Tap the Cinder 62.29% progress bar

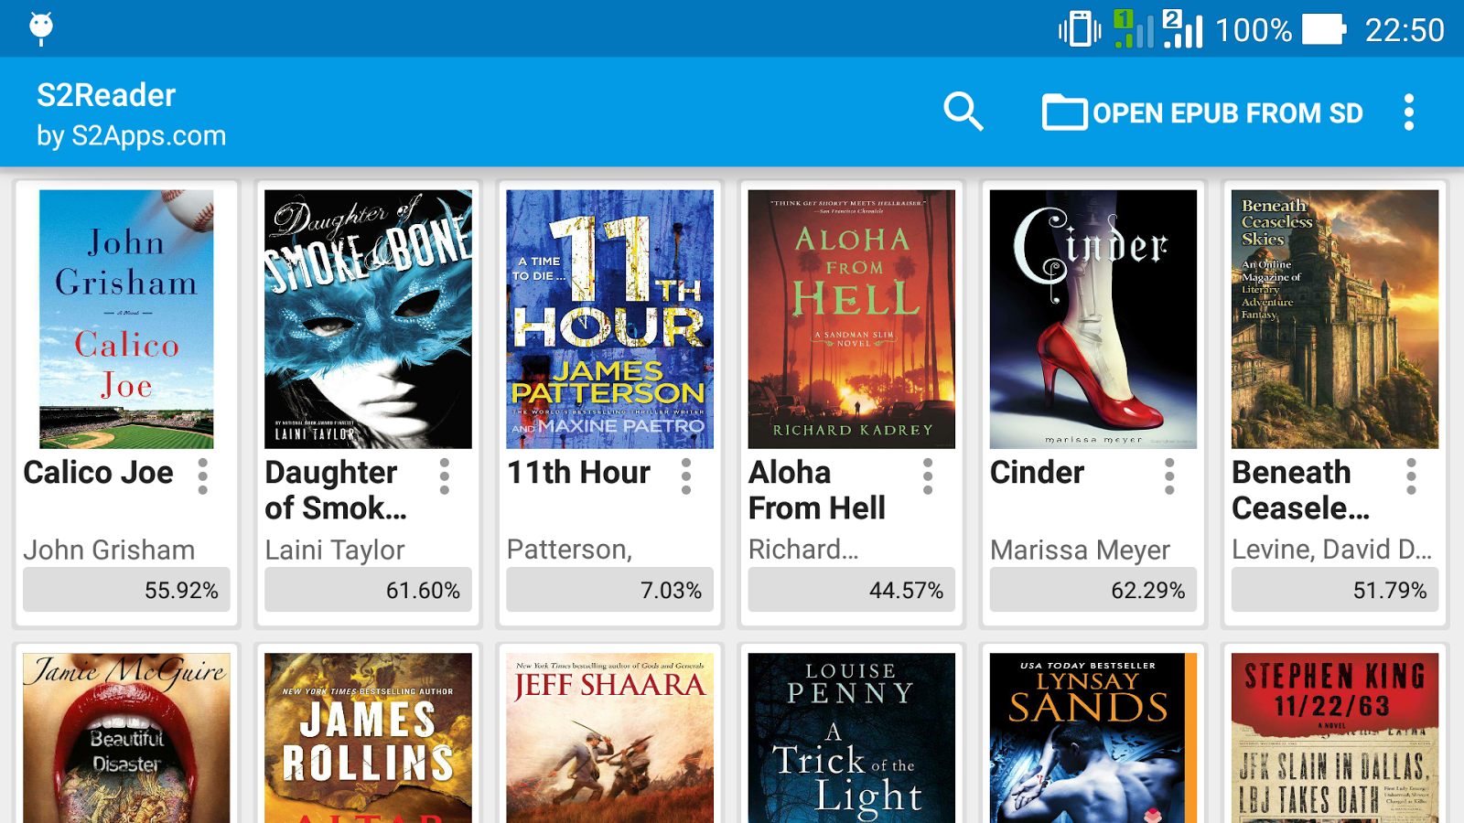[x=1093, y=590]
